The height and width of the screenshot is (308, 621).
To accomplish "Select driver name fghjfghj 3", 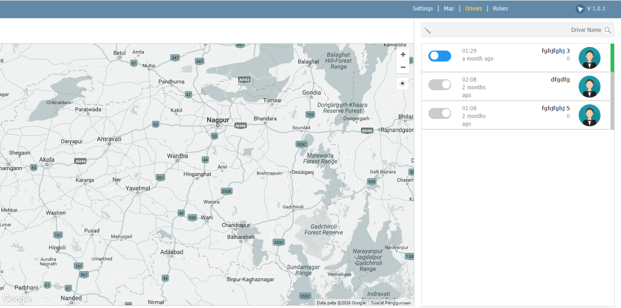I will pyautogui.click(x=555, y=51).
